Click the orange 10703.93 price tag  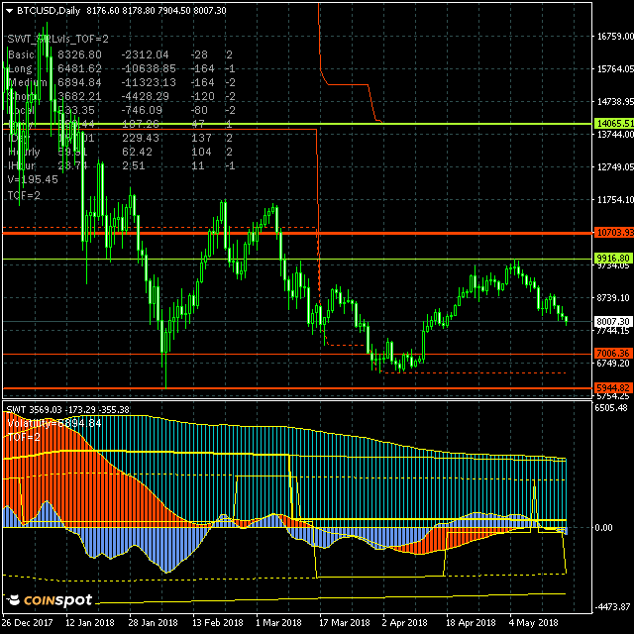pos(613,233)
